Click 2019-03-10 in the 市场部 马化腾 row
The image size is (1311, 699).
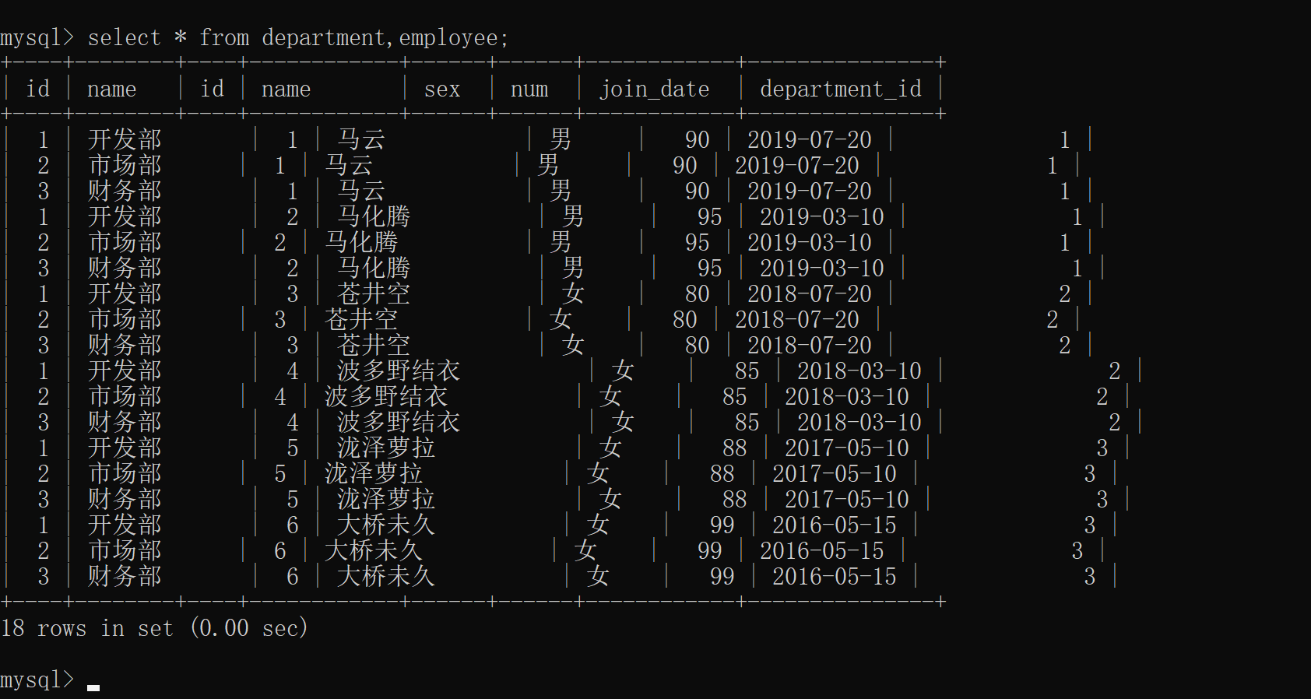point(810,242)
